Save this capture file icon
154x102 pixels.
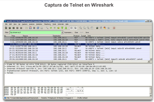coord(30,28)
